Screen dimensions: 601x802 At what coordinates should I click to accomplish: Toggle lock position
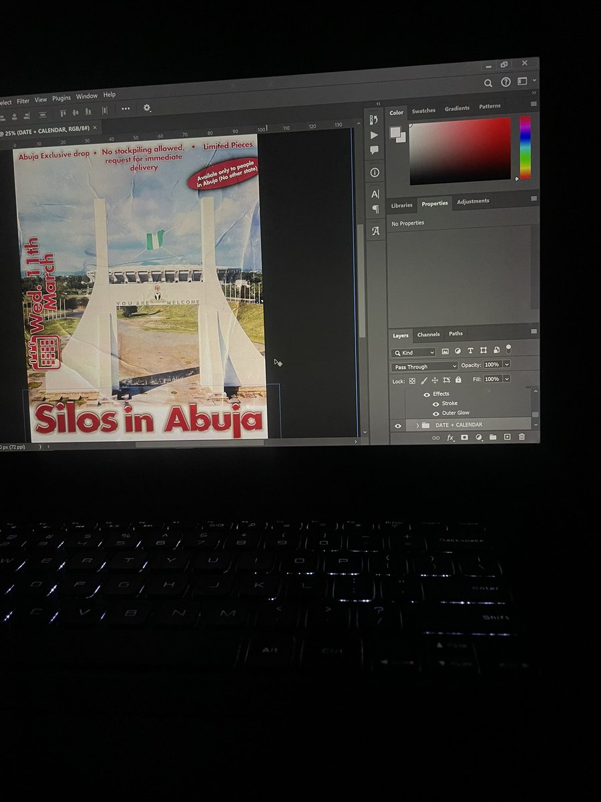[435, 380]
